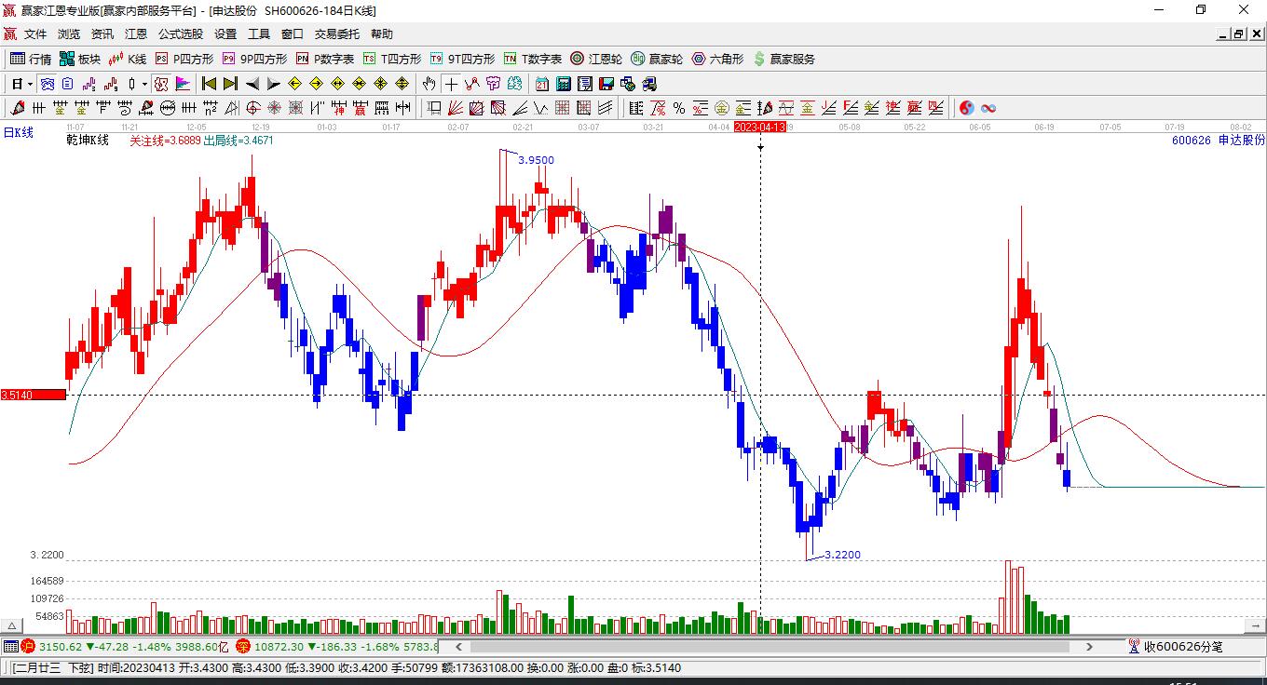Open the 9P四方形 tool
This screenshot has width=1267, height=685.
click(254, 59)
